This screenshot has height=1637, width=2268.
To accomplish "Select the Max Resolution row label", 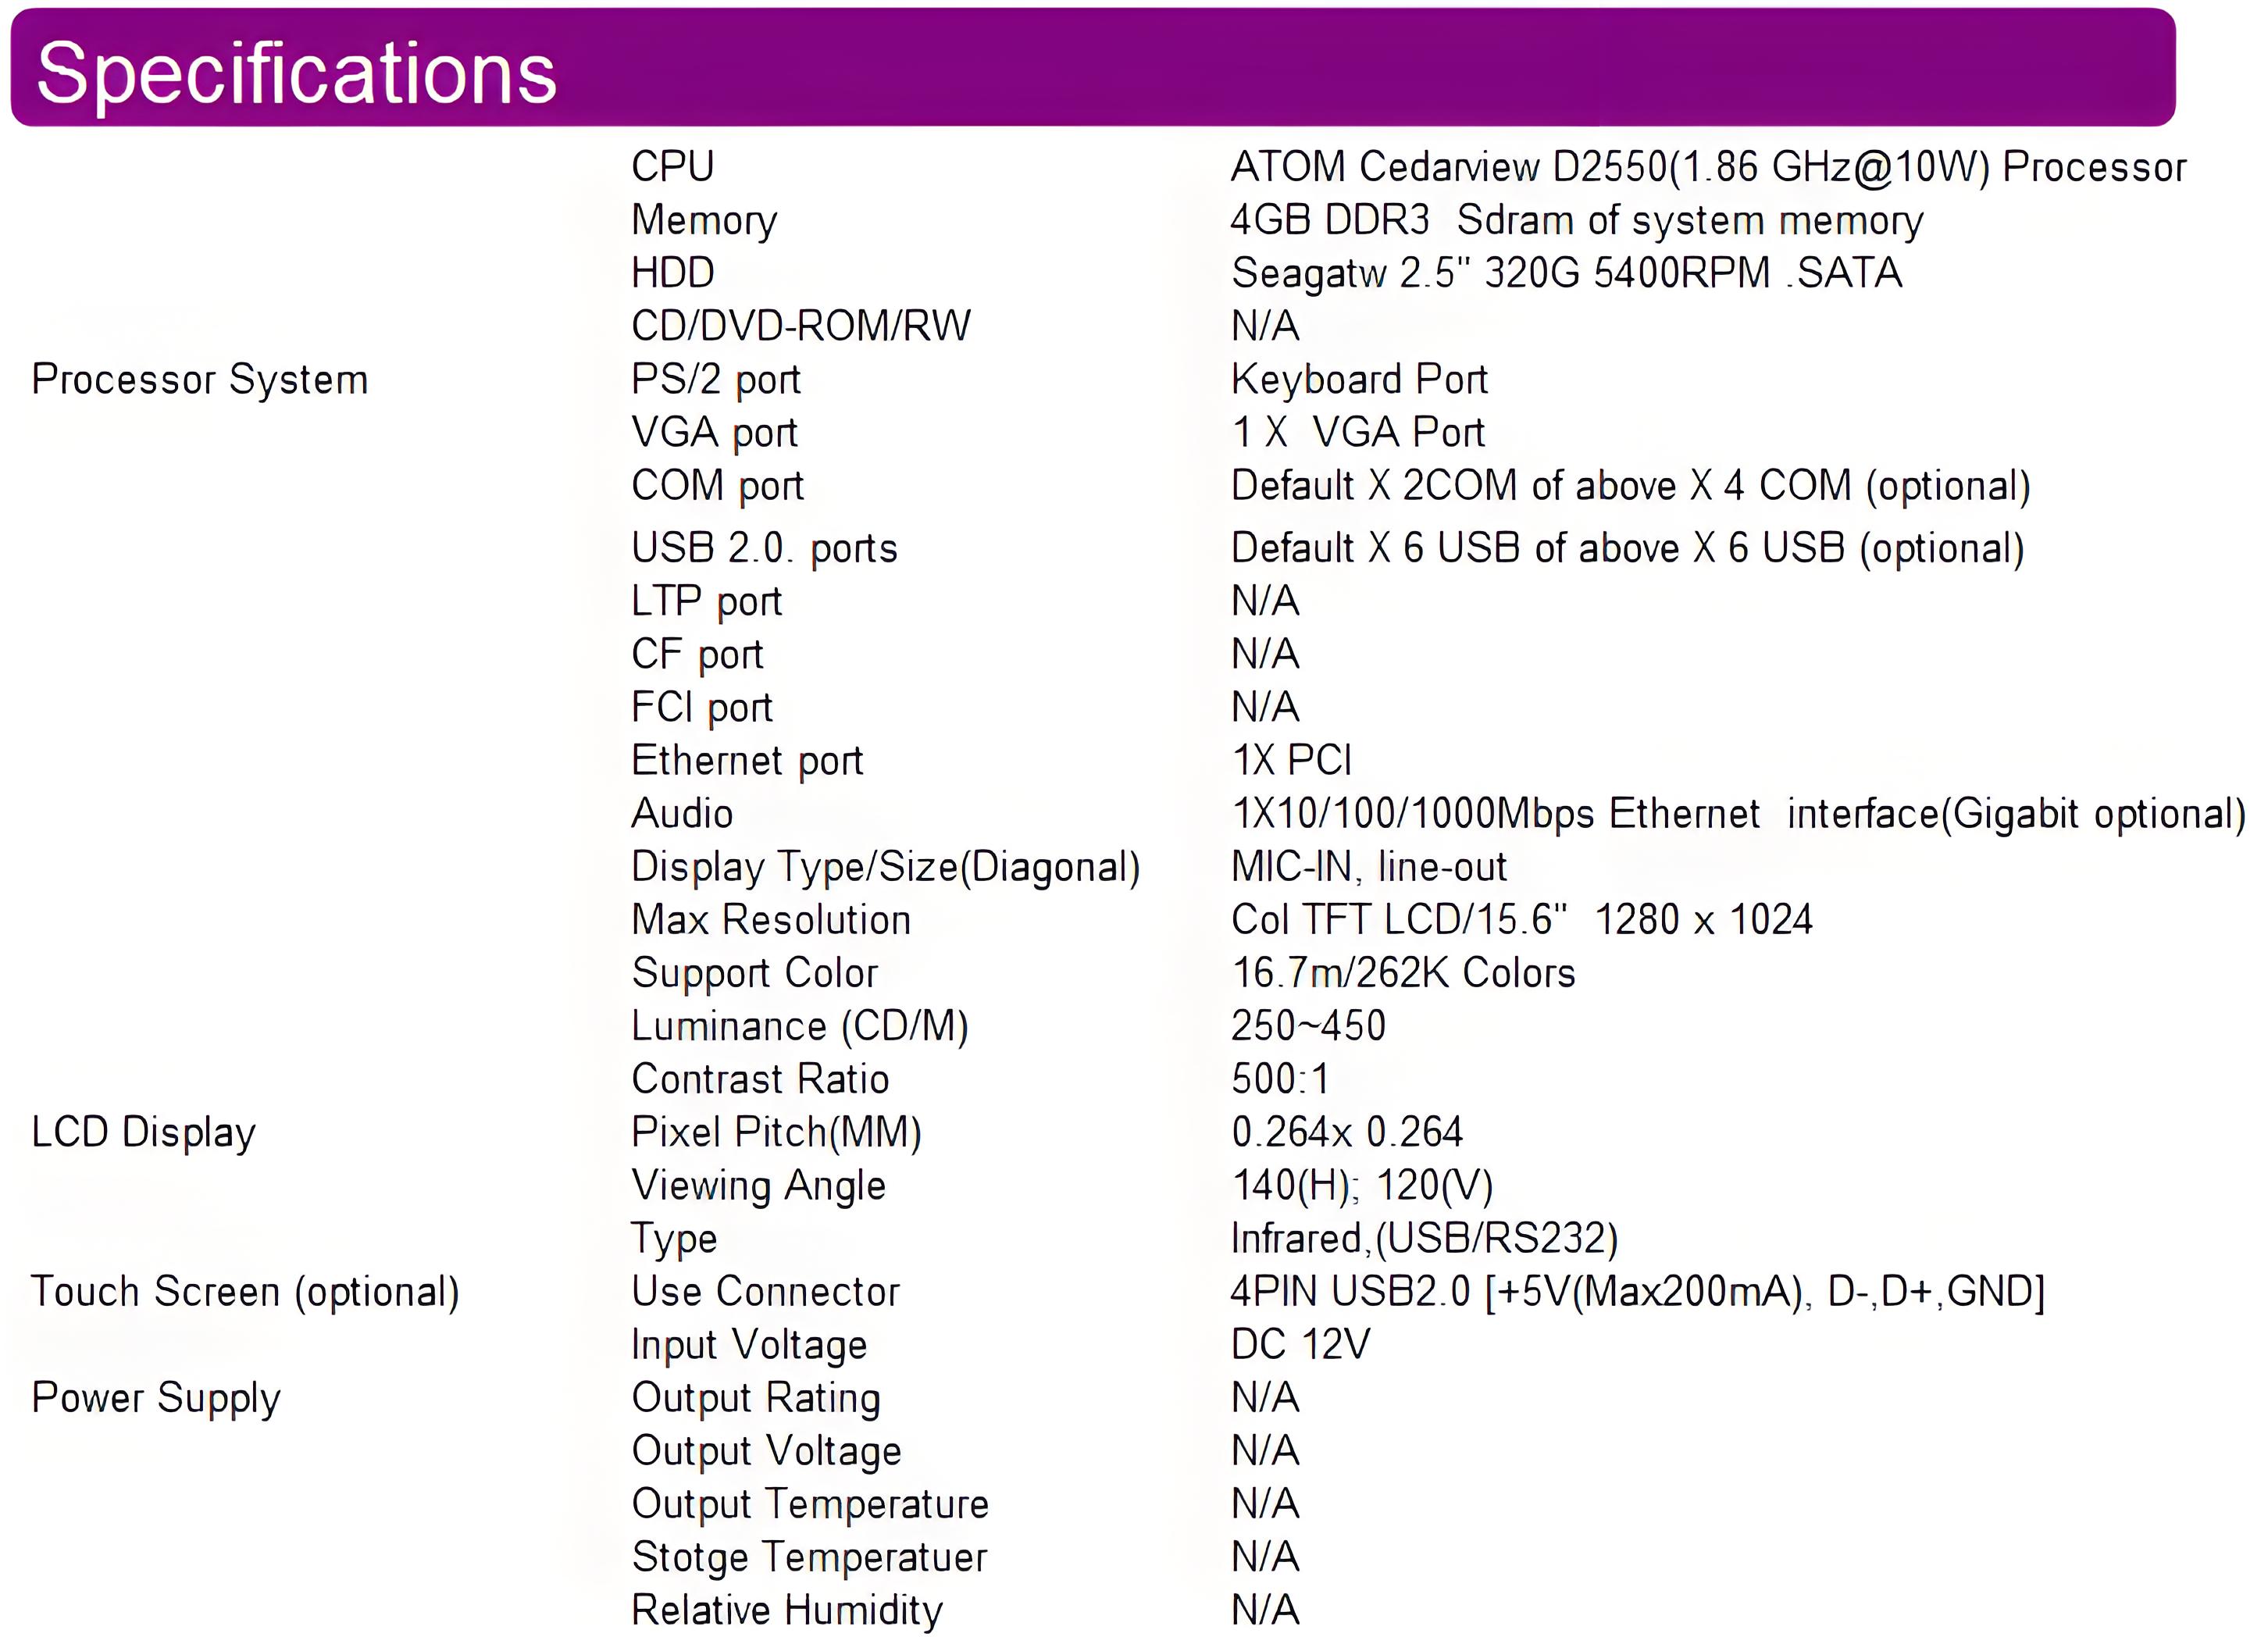I will coord(771,920).
